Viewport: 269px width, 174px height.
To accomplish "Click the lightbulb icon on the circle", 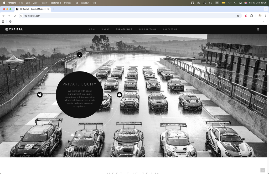I will point(80,55).
